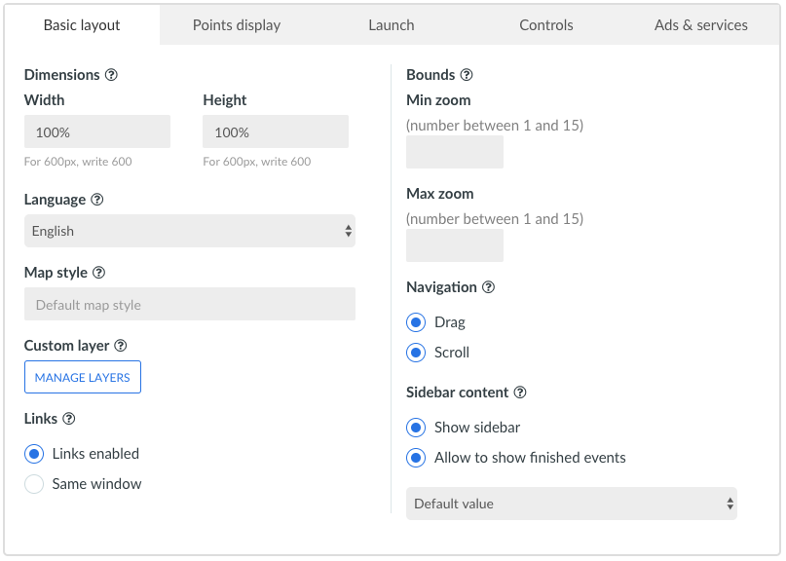The width and height of the screenshot is (786, 561).
Task: Open the Dimensions help tooltip
Action: 112,74
